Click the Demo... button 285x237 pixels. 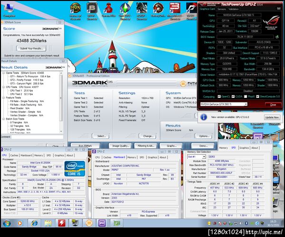click(x=203, y=146)
